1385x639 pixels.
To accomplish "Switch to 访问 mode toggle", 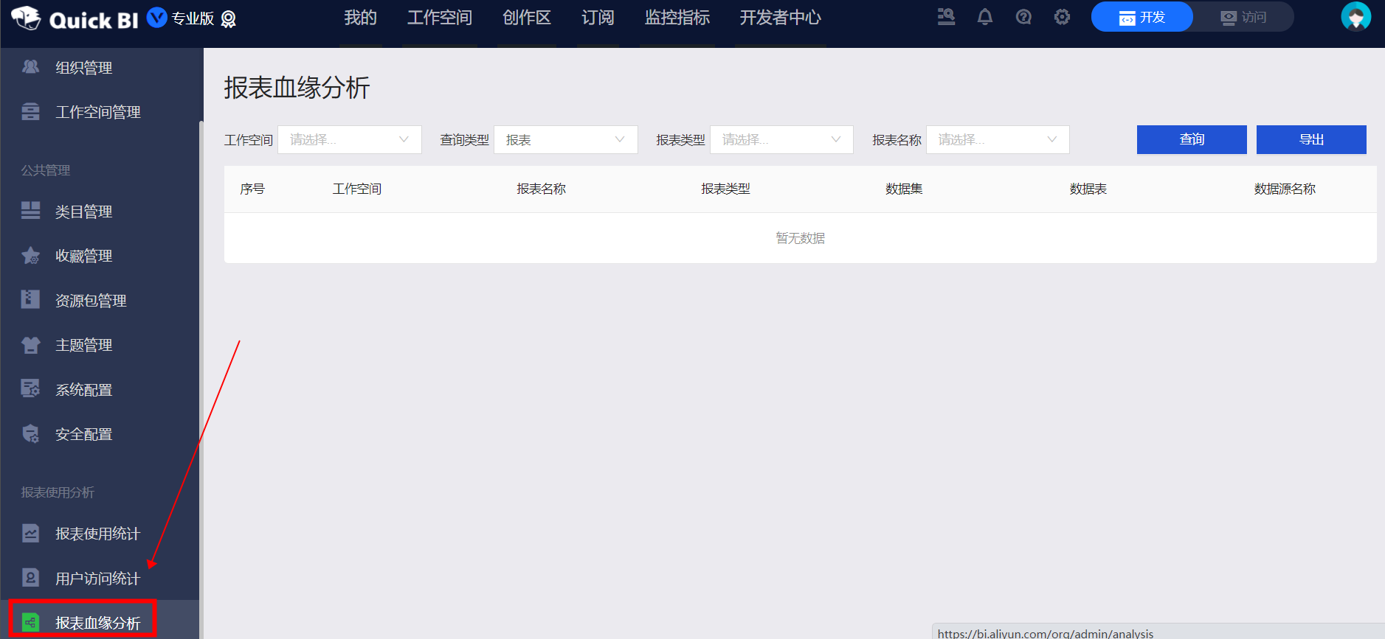I will pyautogui.click(x=1243, y=17).
